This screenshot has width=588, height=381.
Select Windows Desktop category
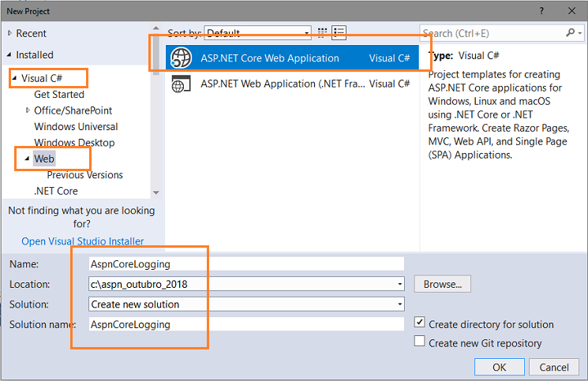click(75, 143)
